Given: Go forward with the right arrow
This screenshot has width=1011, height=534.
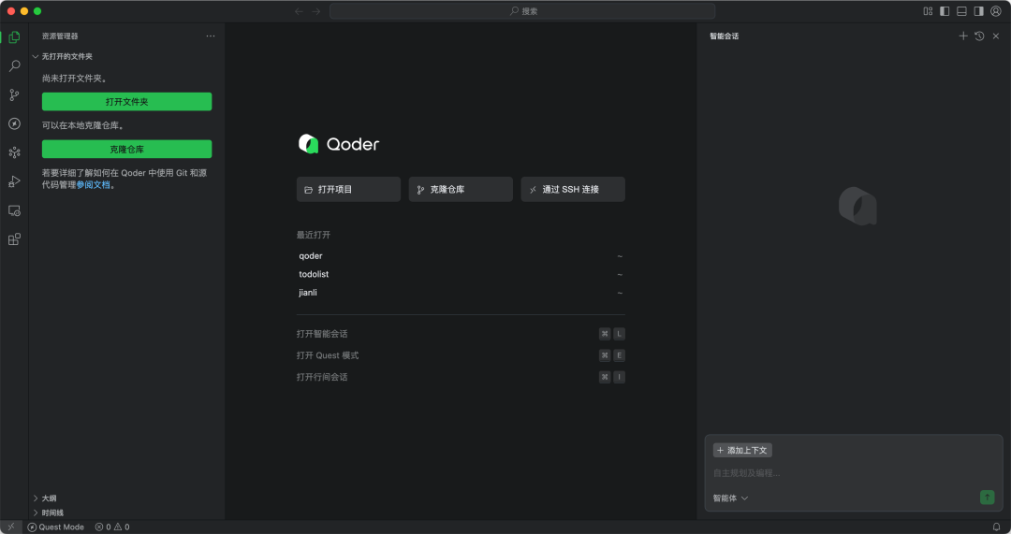Looking at the screenshot, I should pos(316,11).
